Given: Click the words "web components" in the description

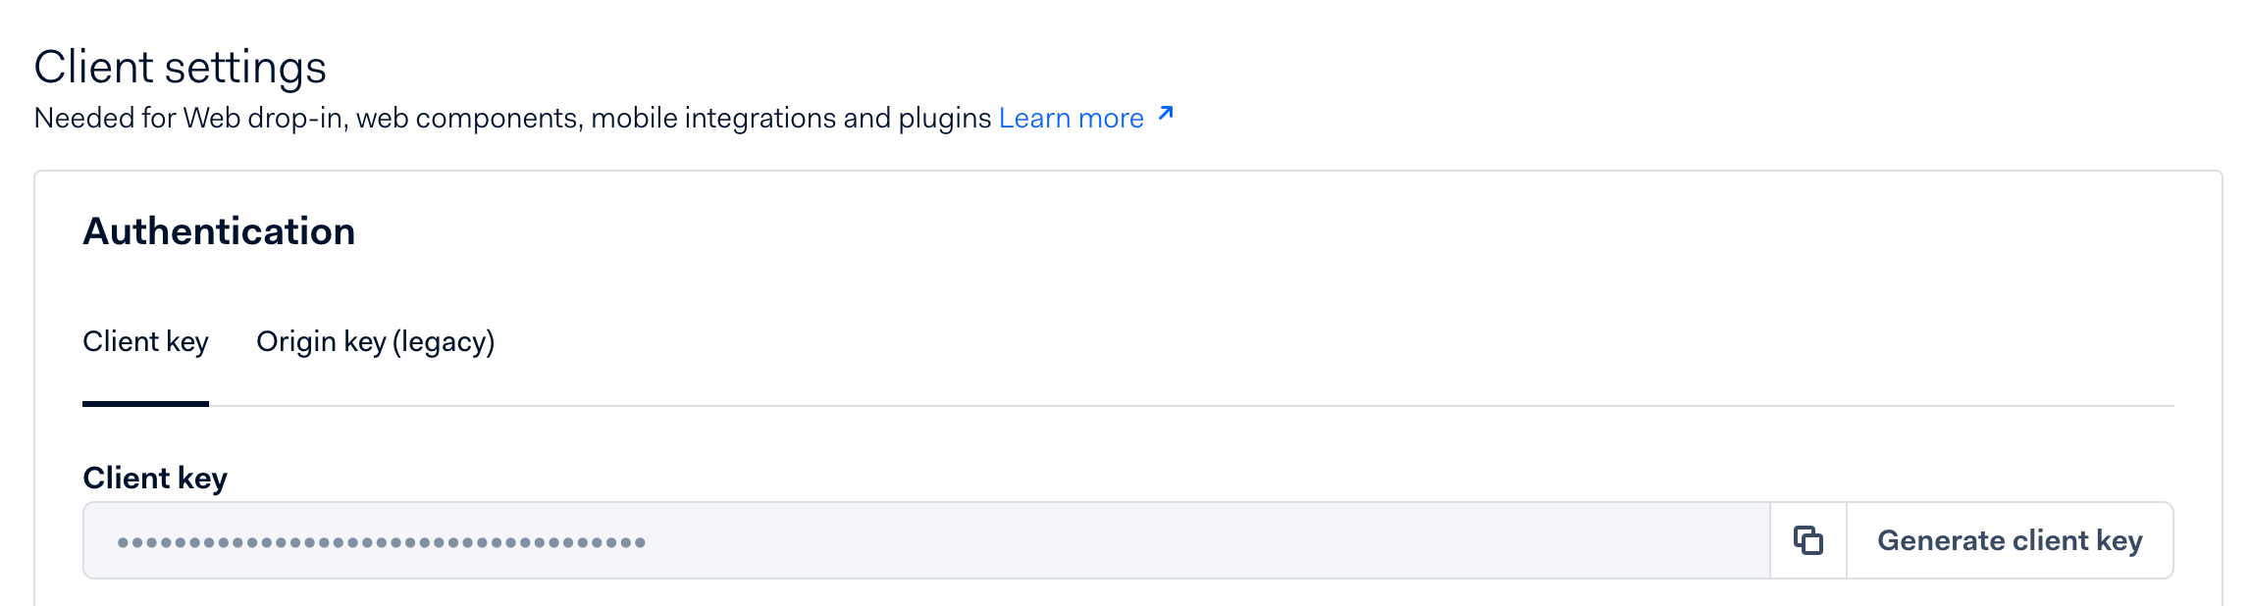Looking at the screenshot, I should tap(469, 119).
